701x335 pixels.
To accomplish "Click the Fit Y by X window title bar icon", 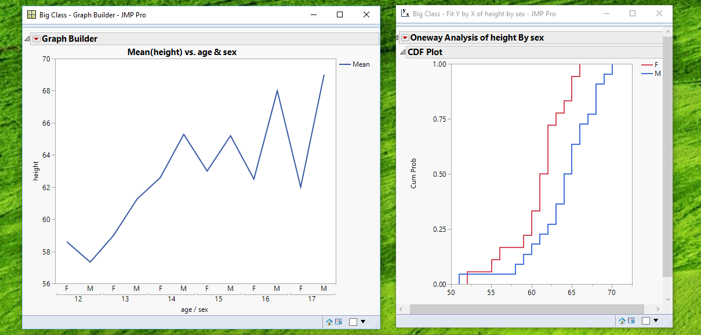I will tap(404, 14).
